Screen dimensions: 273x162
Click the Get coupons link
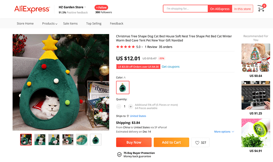click(x=171, y=67)
